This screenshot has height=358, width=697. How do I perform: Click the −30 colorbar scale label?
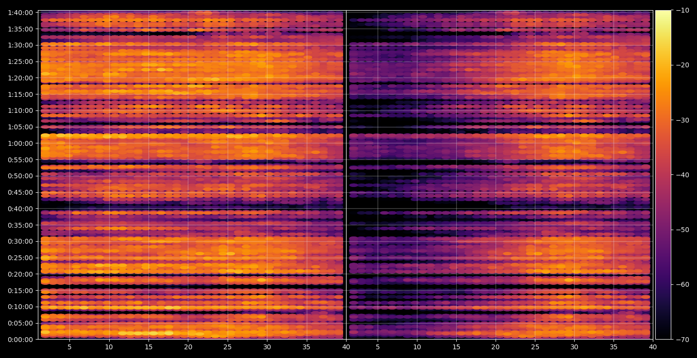click(x=682, y=120)
